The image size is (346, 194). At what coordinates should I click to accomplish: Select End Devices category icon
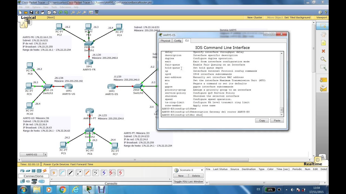[22, 182]
